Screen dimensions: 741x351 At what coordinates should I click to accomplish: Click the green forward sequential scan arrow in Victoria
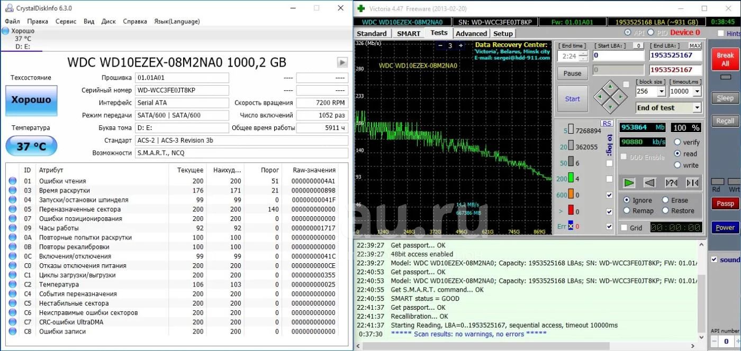tap(629, 183)
